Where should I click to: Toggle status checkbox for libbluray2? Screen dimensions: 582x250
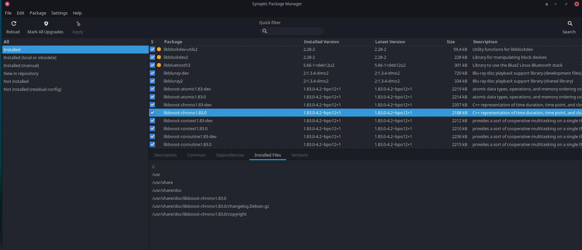152,81
